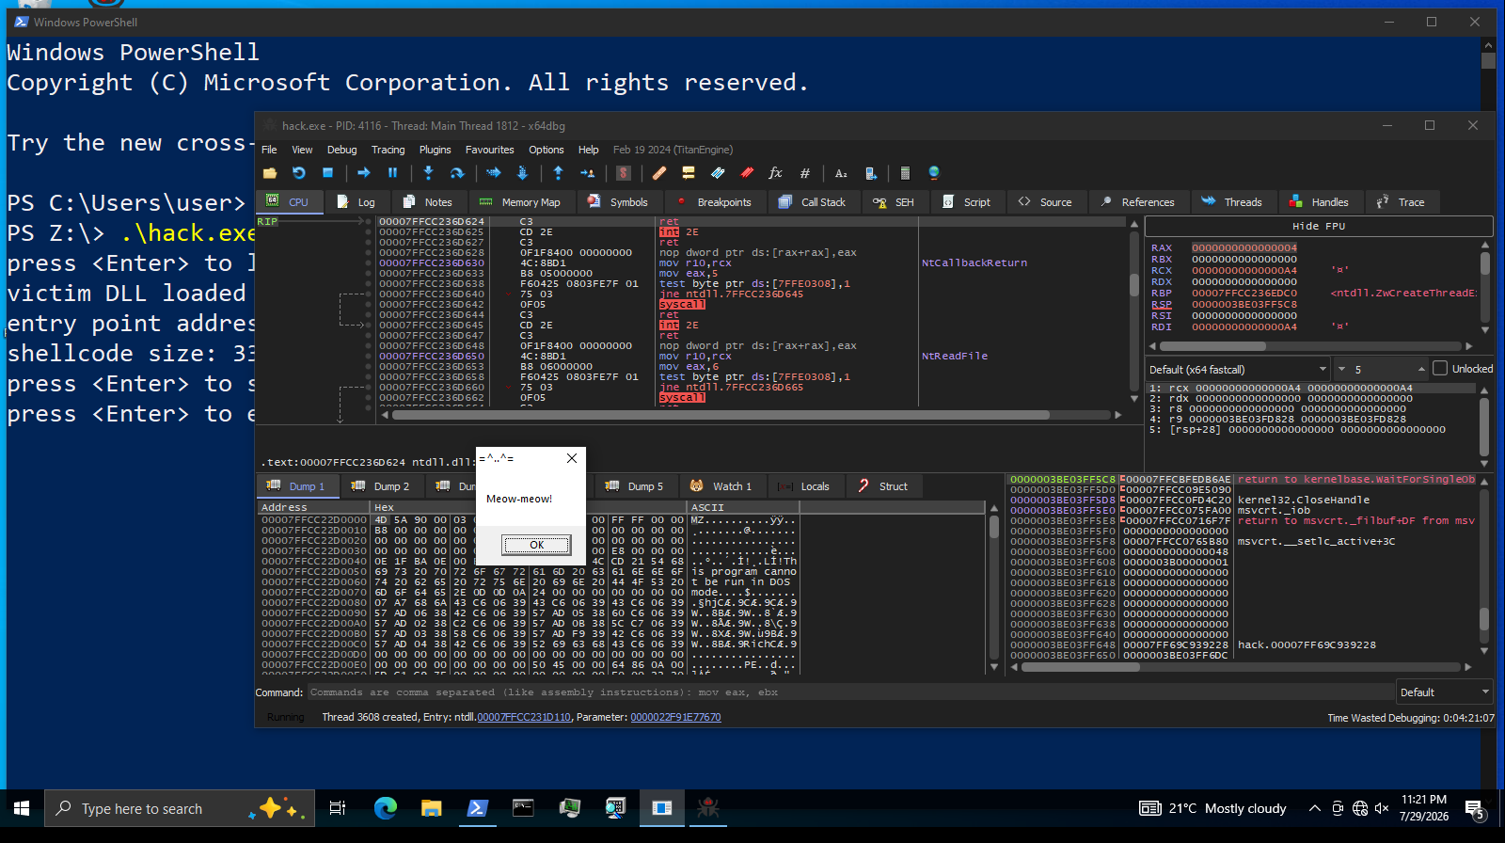Viewport: 1505px width, 843px height.
Task: Open the Functions fx icon
Action: pos(775,173)
